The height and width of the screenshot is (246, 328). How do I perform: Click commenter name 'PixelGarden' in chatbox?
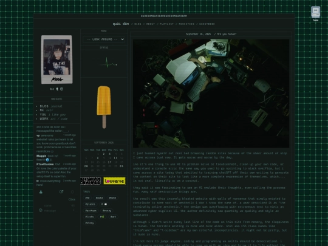45,164
